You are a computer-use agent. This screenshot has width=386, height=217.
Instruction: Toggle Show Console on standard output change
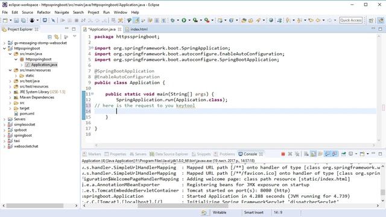coord(327,154)
